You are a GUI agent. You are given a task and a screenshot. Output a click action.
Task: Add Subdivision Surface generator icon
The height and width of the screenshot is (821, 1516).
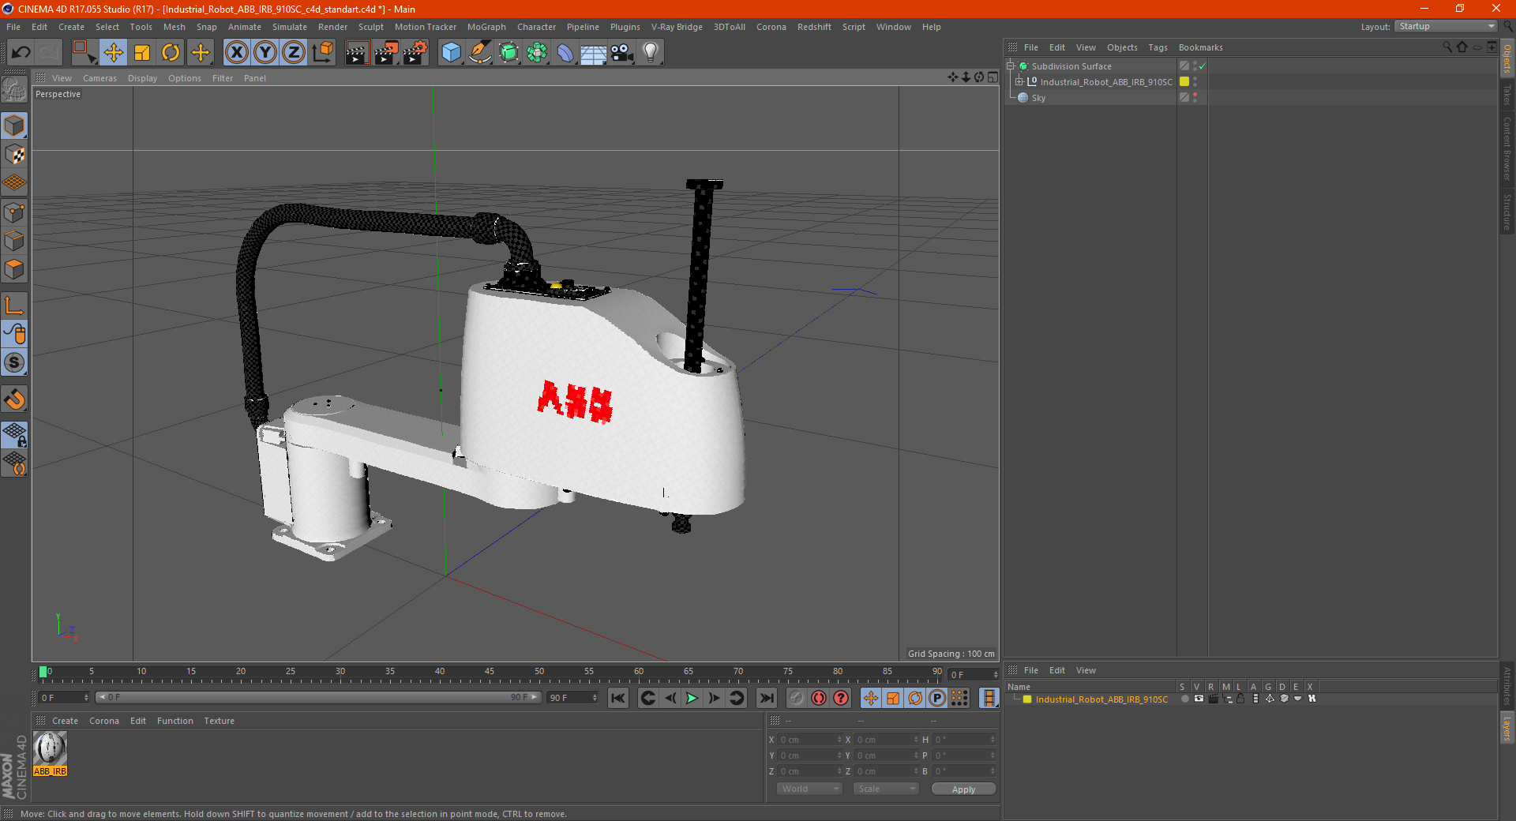point(508,53)
